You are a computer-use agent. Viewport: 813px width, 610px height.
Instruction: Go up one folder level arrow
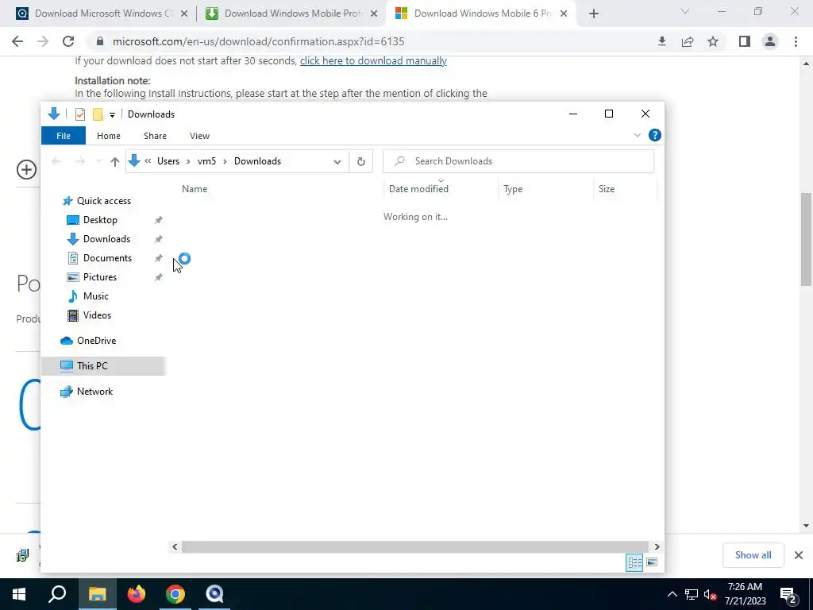click(x=114, y=161)
